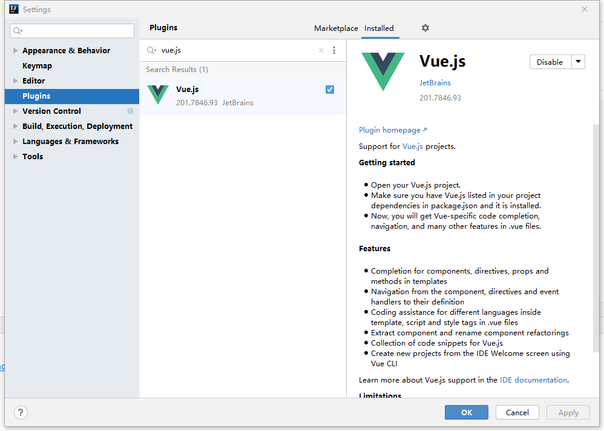
Task: Expand the Editor settings node
Action: coord(15,81)
